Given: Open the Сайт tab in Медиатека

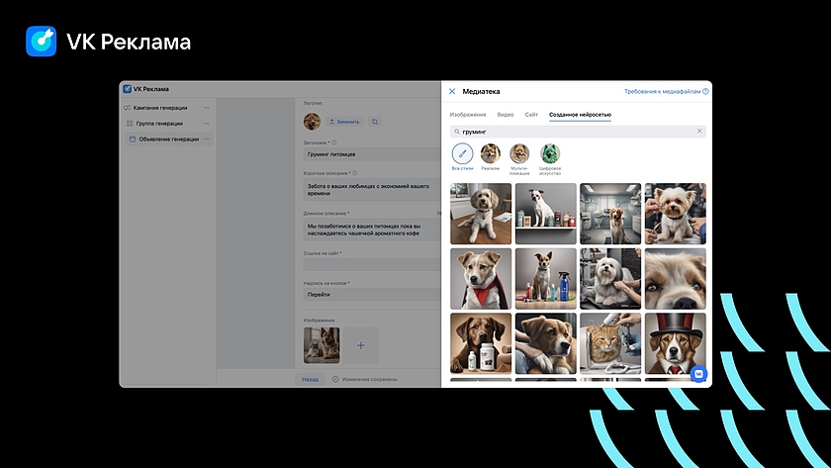Looking at the screenshot, I should pos(531,115).
